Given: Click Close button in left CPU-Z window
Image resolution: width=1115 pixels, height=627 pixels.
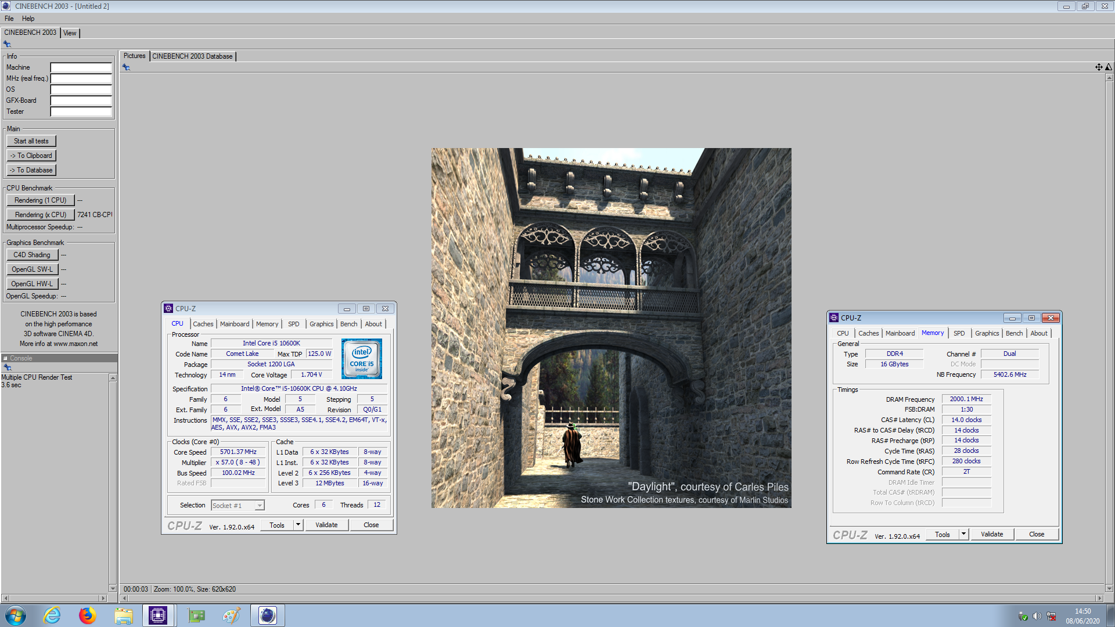Looking at the screenshot, I should pos(371,525).
